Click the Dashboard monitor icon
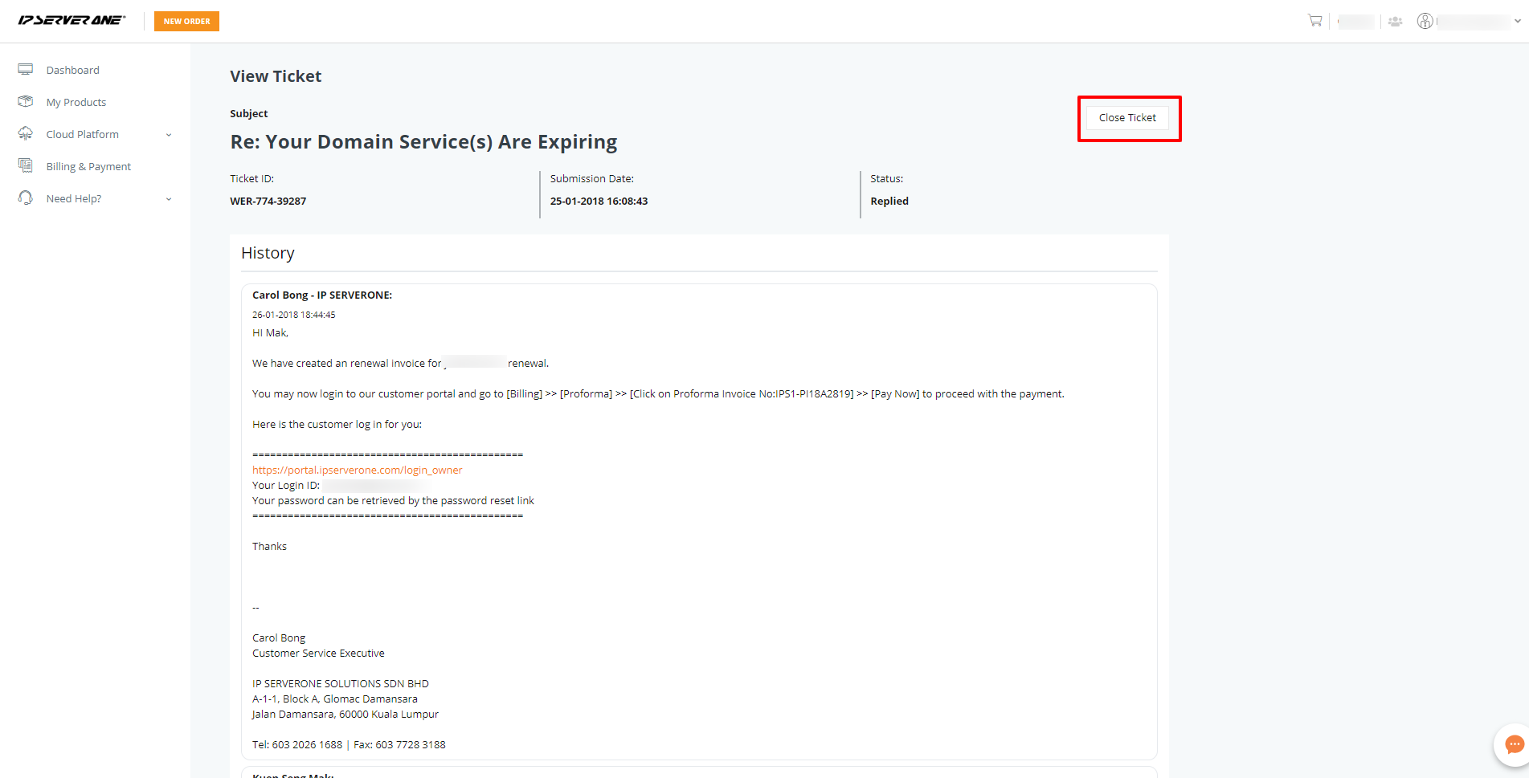Screen dimensions: 1529x778 (26, 70)
